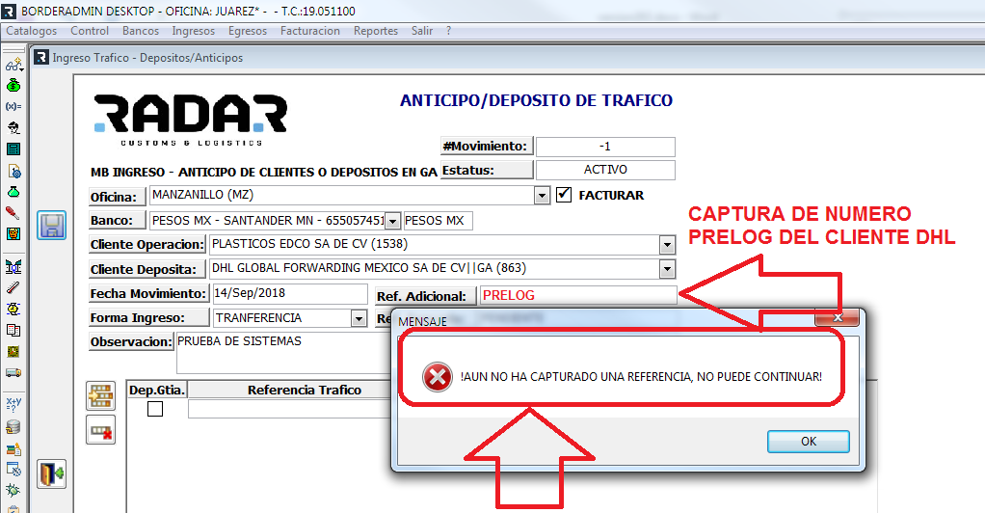985x513 pixels.
Task: Save the deposit with the floppy disk button
Action: tap(51, 225)
